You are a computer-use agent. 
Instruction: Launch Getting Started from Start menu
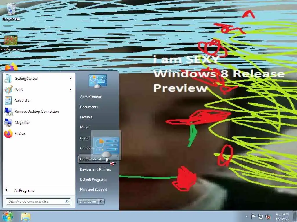coord(39,79)
